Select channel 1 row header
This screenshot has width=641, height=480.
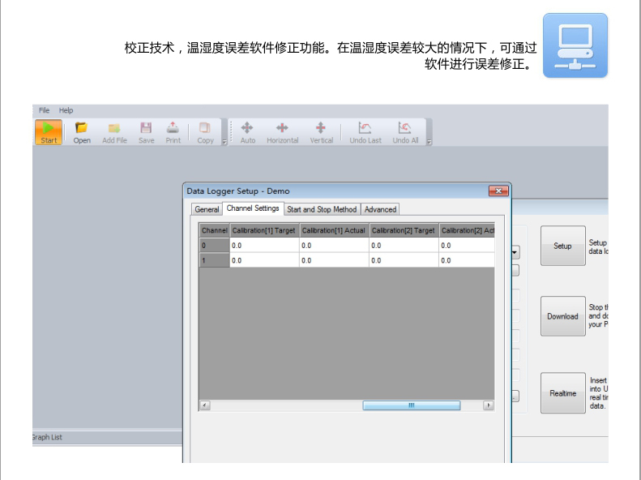[214, 260]
